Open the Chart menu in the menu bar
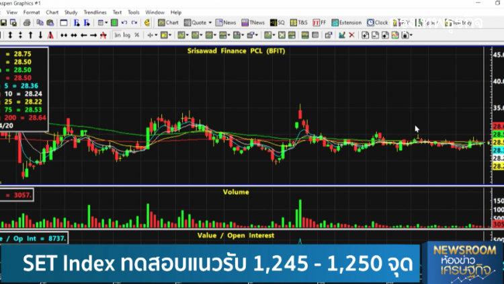 click(x=52, y=12)
